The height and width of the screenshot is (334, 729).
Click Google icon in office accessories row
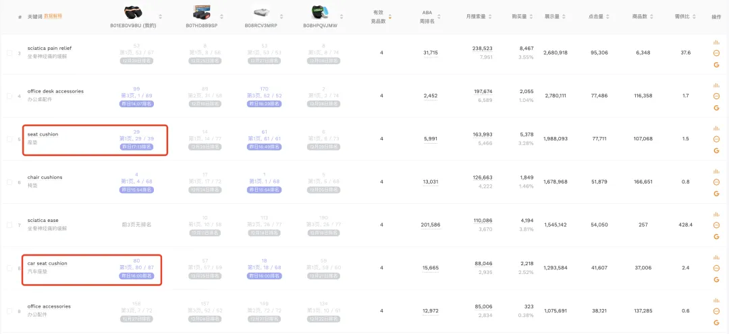[716, 323]
